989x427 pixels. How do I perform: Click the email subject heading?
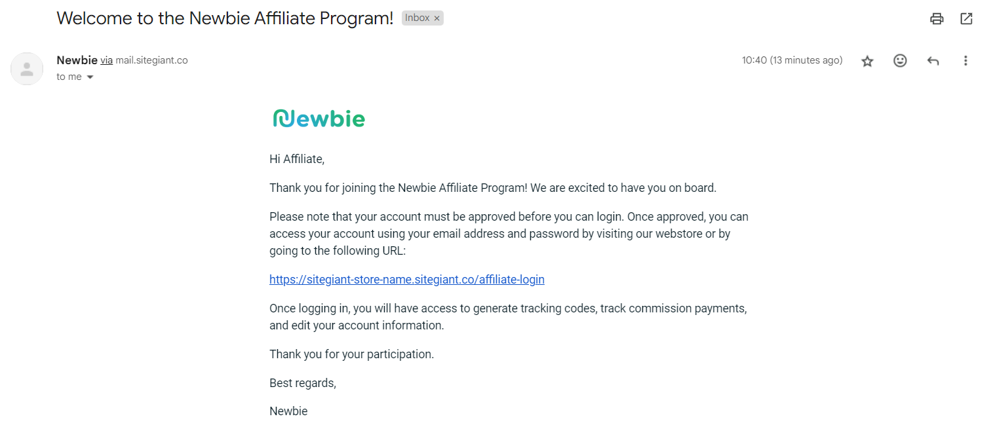(x=225, y=18)
